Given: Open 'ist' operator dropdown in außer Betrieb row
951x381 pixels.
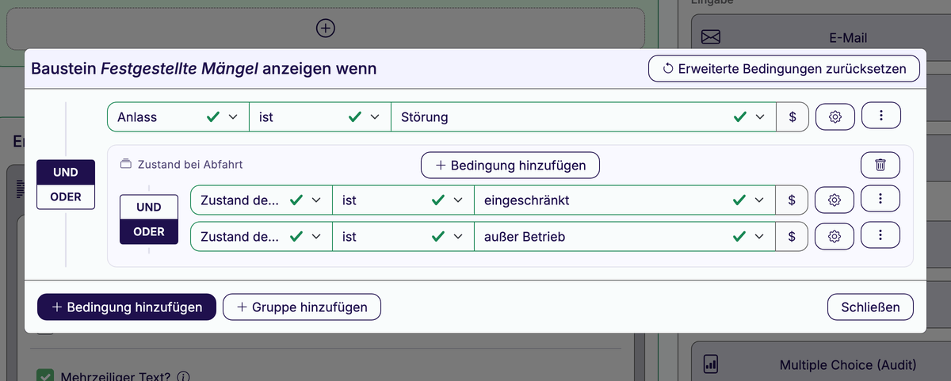Looking at the screenshot, I should [x=403, y=236].
